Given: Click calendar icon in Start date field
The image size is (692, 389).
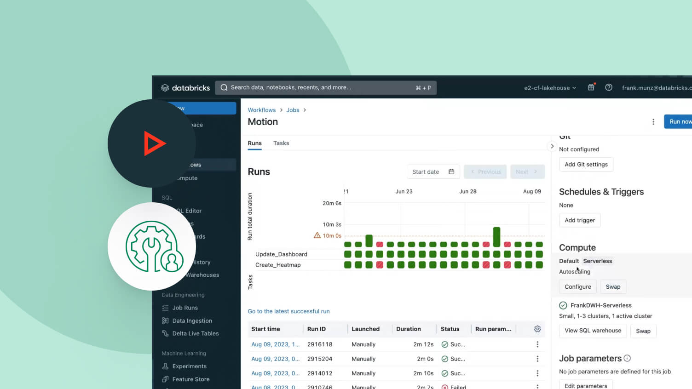Looking at the screenshot, I should pos(451,172).
